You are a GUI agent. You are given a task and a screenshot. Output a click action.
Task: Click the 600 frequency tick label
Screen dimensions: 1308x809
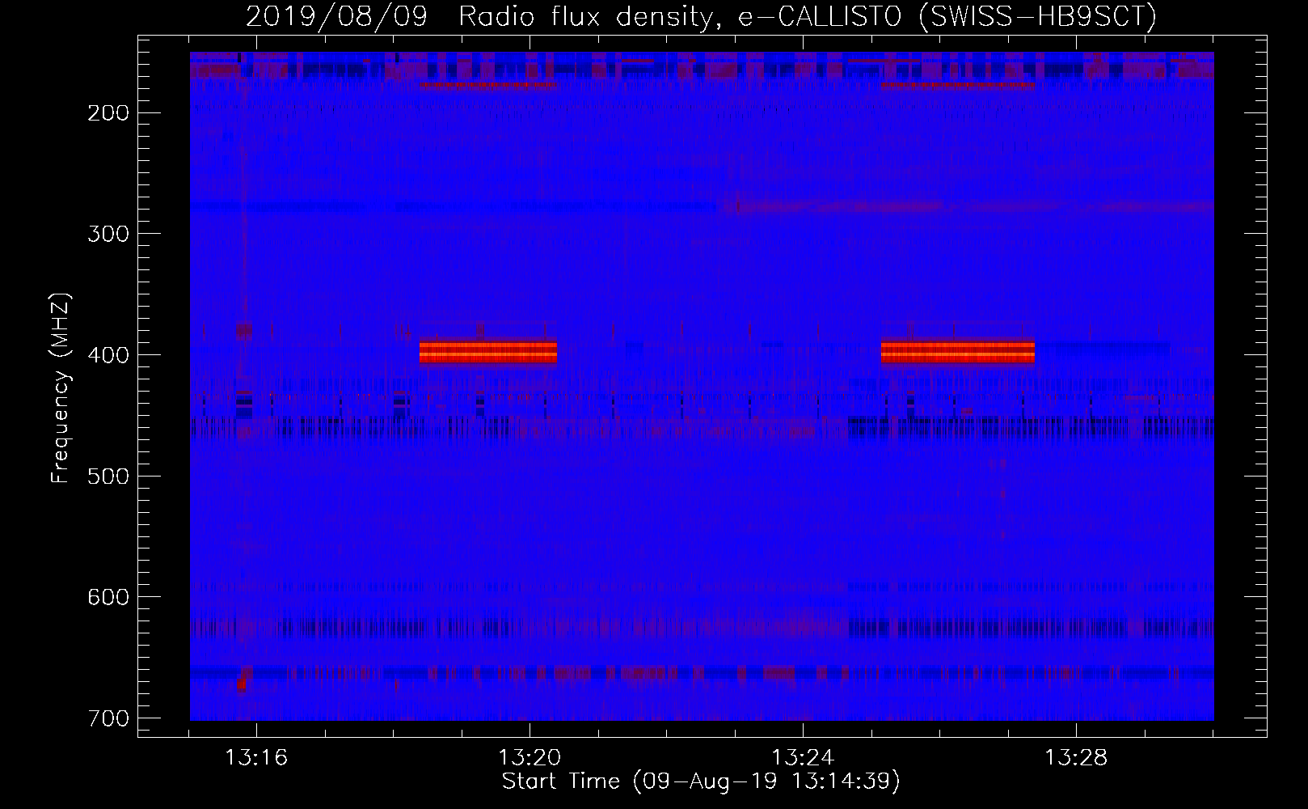point(108,597)
